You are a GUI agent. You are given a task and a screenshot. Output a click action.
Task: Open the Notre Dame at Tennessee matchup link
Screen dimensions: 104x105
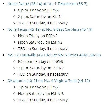(47, 4)
